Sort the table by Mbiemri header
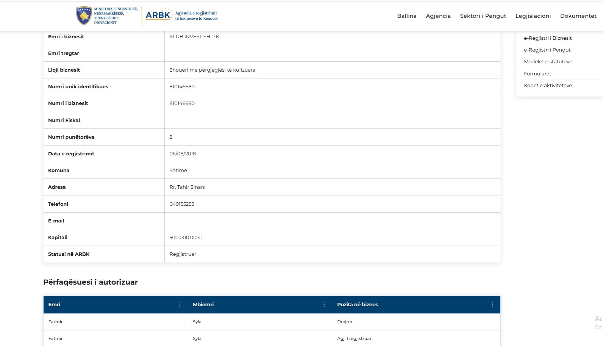 click(x=203, y=305)
